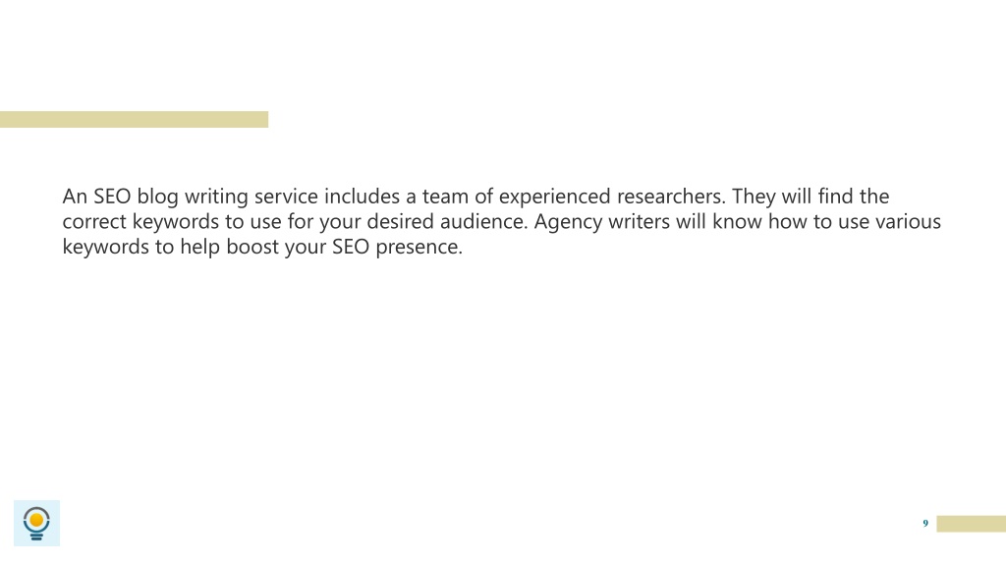Click the phrase "SEO blog writing service"

click(x=205, y=197)
